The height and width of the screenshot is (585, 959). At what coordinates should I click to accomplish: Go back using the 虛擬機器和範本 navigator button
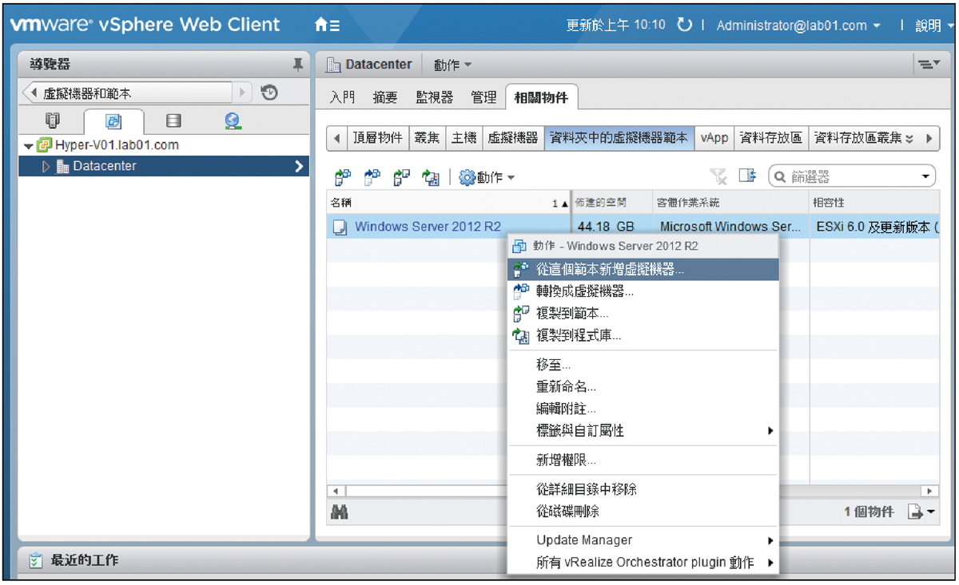127,93
